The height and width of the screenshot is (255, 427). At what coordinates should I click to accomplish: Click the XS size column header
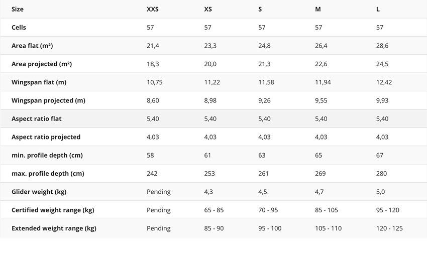(208, 9)
